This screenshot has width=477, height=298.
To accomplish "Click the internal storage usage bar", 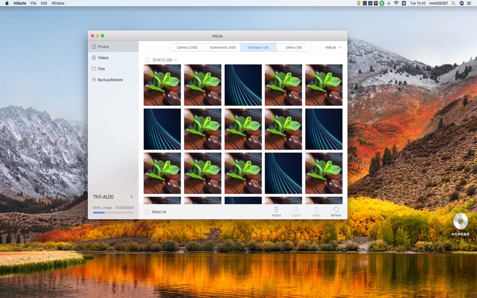I will (113, 213).
